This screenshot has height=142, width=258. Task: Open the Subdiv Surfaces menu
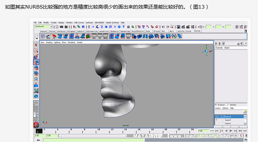(112, 23)
